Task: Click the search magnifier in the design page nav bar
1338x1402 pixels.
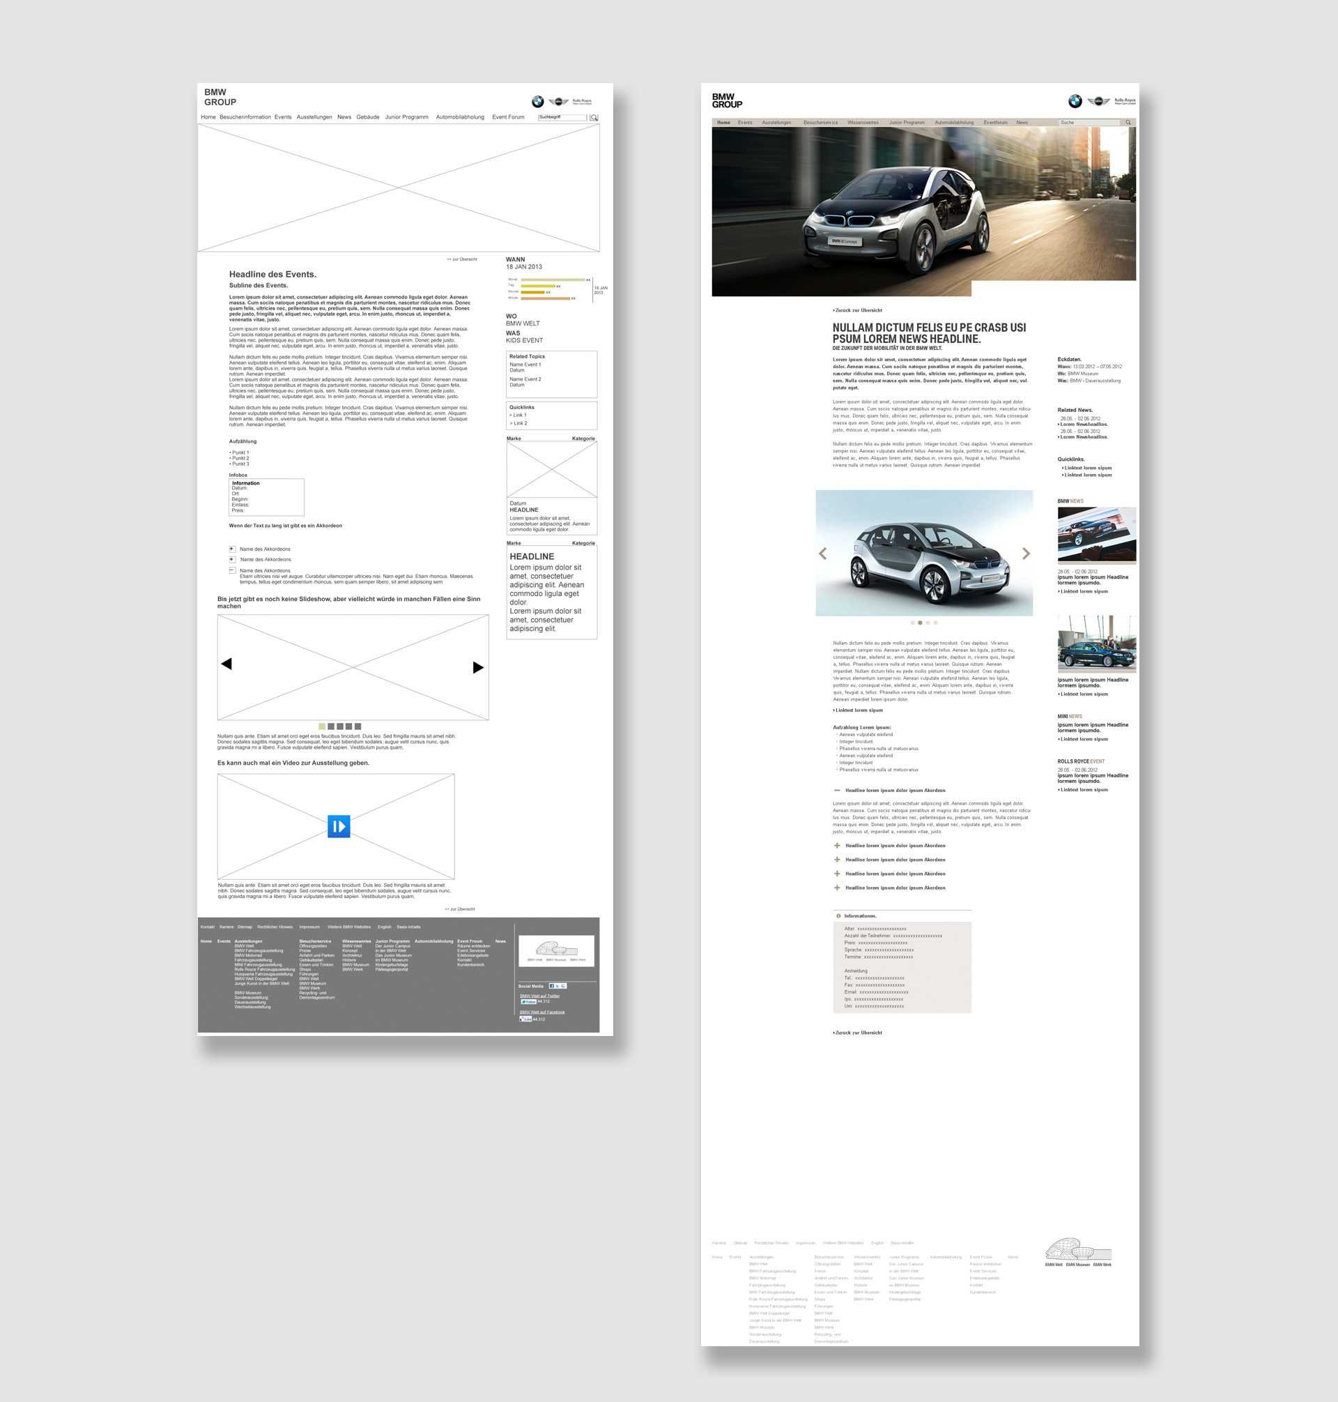Action: [x=1128, y=123]
